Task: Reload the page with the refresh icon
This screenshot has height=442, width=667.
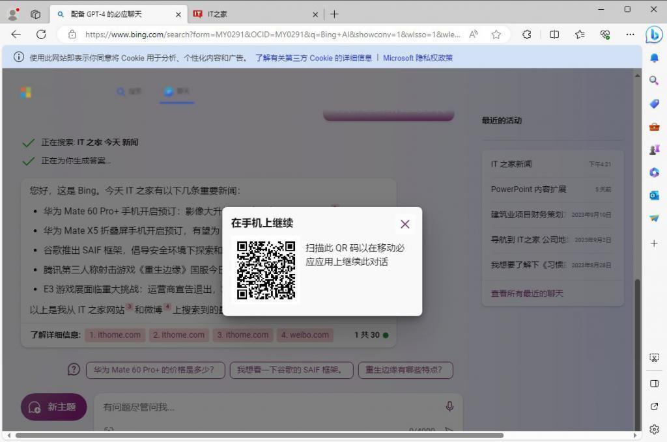Action: [41, 35]
